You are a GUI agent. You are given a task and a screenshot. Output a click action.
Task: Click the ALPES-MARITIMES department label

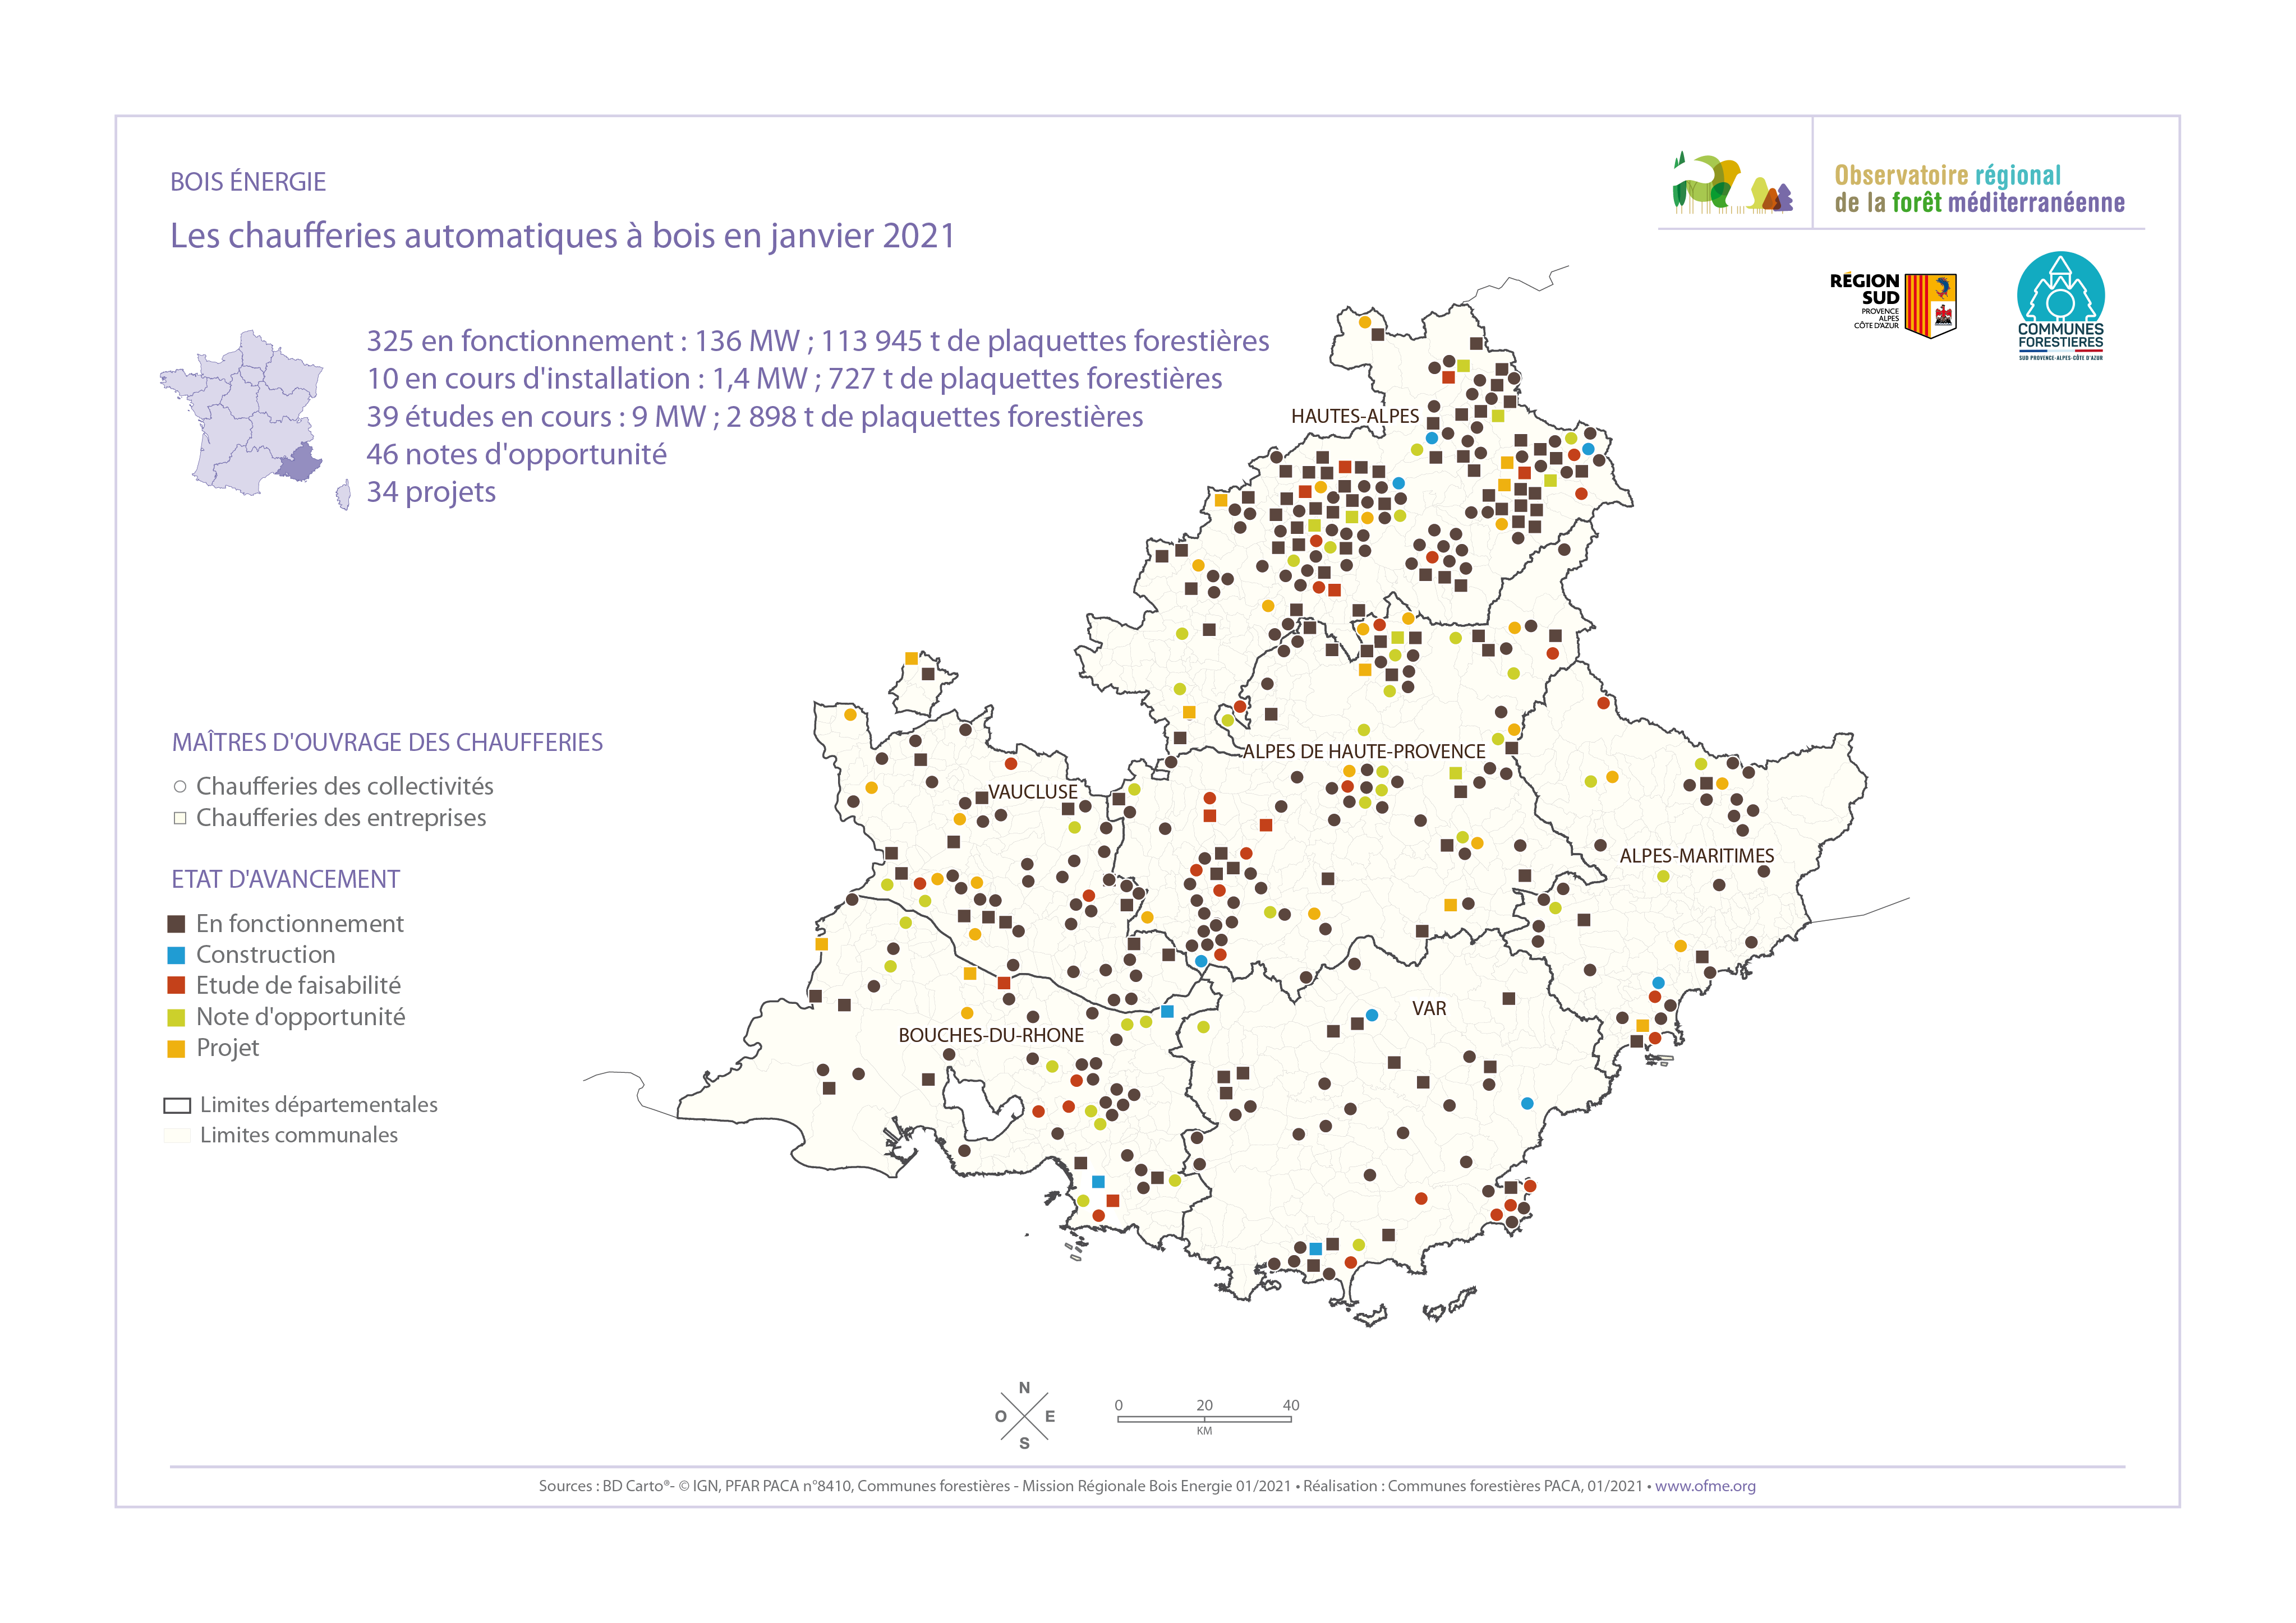point(1696,855)
